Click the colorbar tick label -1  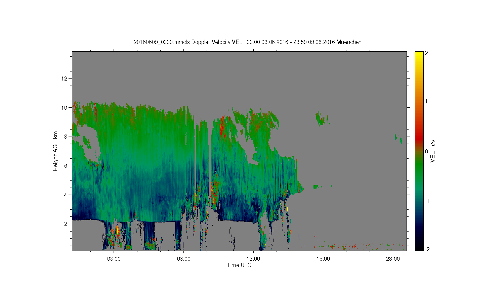[427, 201]
